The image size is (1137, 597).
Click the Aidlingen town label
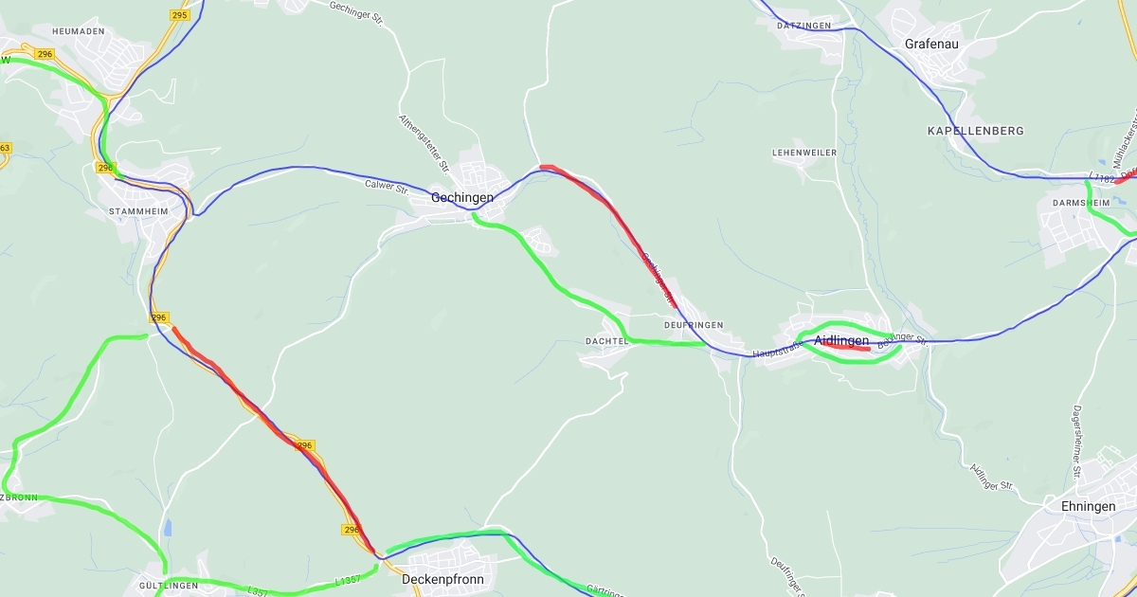point(841,340)
